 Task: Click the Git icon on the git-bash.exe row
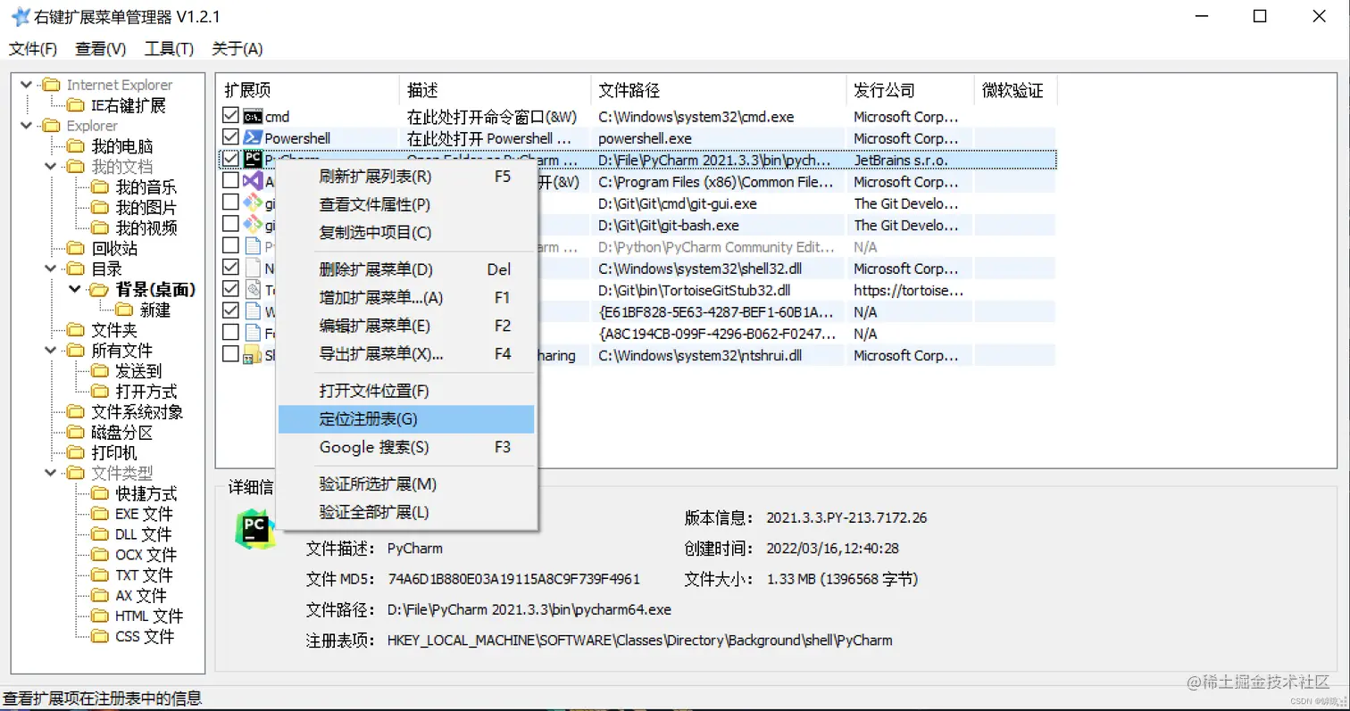pos(253,225)
